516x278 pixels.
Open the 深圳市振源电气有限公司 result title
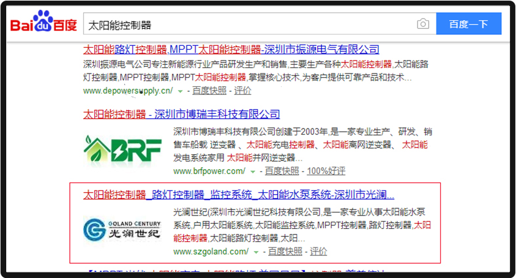tap(231, 49)
